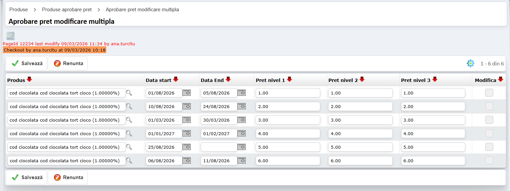
Task: Open calendar for Data start 01/01/2027
Action: [187, 134]
